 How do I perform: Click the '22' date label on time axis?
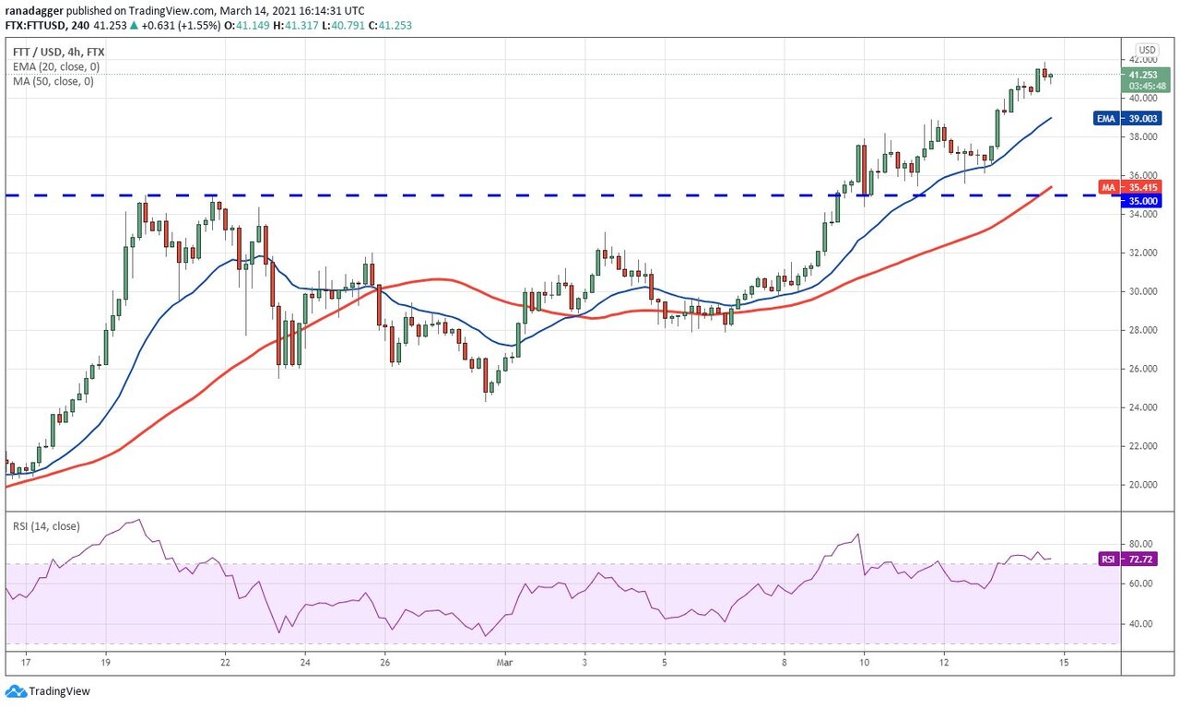[x=225, y=662]
